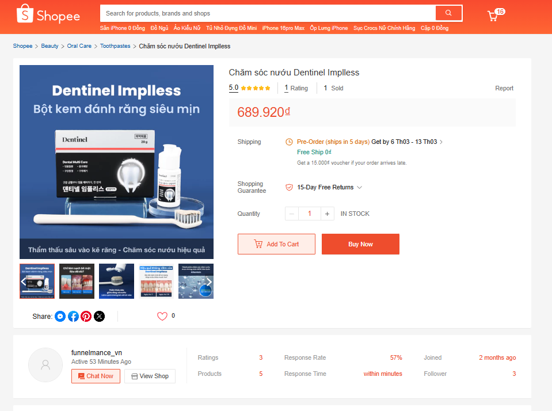Open Toothpastes breadcrumb category

(115, 46)
